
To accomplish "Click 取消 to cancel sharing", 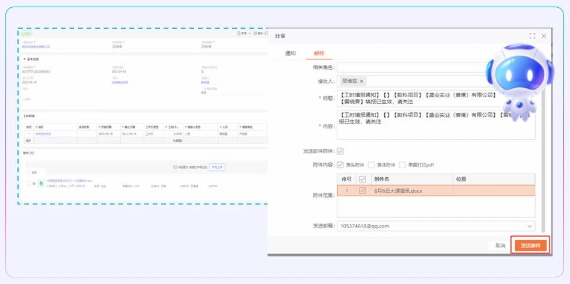I will [500, 246].
